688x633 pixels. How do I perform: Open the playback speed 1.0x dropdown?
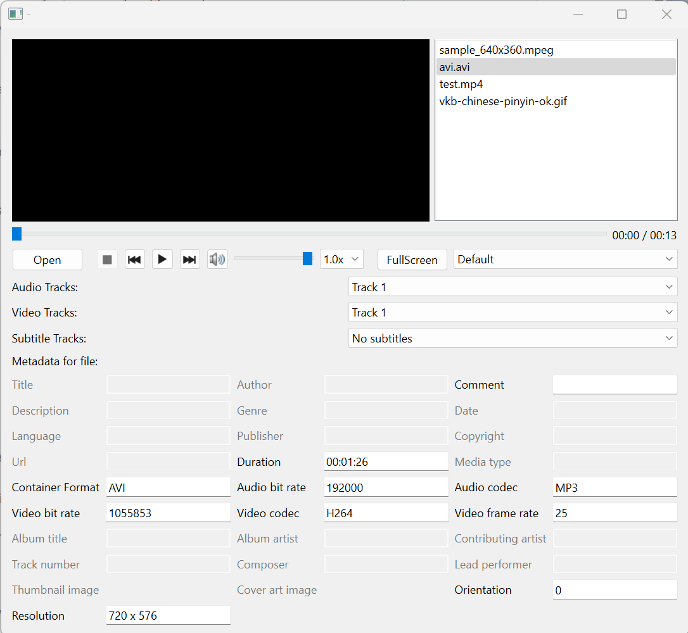[x=341, y=260]
